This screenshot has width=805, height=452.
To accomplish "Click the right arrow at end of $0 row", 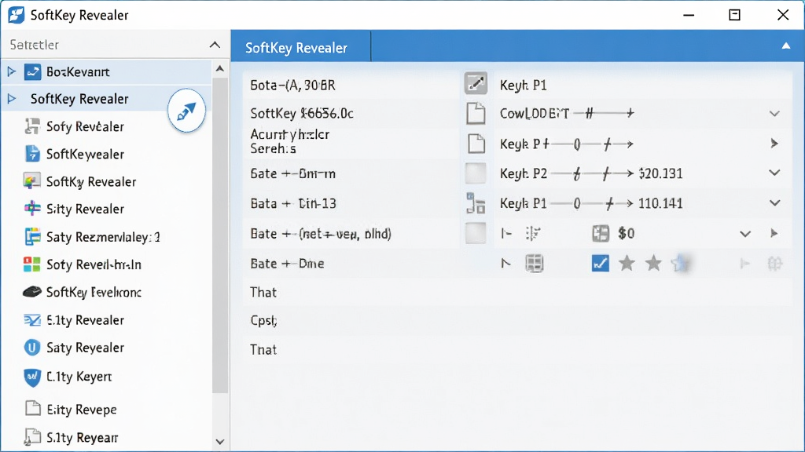I will pyautogui.click(x=774, y=234).
